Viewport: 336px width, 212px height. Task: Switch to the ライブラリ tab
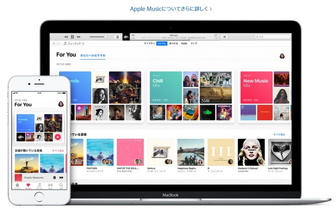click(149, 43)
